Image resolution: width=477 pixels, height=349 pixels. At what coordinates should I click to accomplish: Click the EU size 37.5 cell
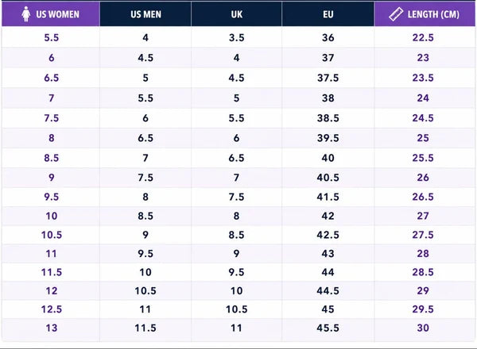click(328, 78)
